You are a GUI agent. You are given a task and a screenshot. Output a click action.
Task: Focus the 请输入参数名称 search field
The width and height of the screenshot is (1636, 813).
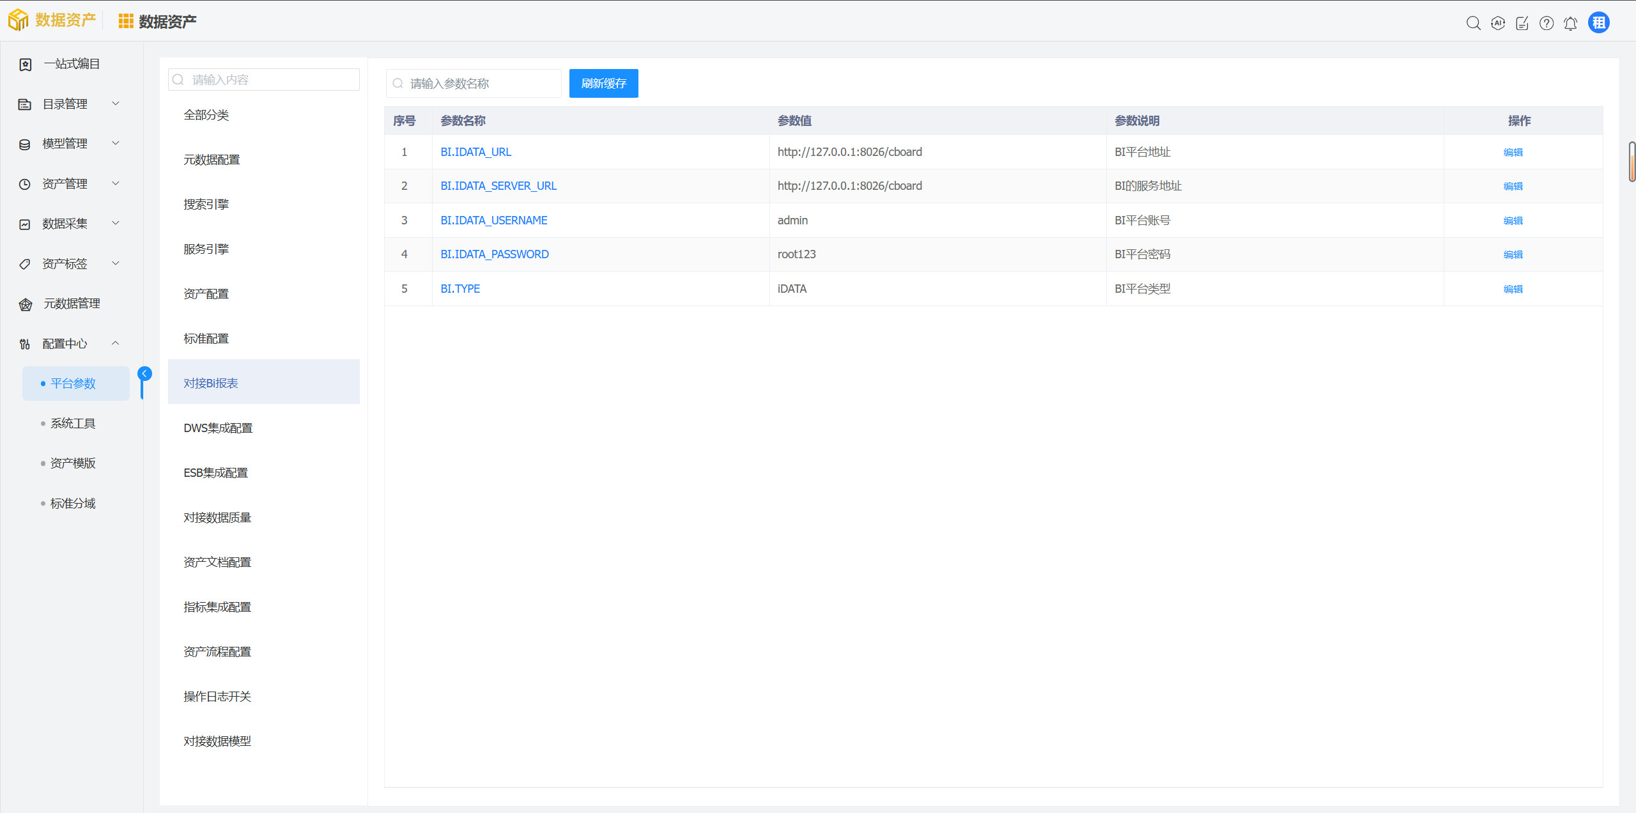point(479,83)
